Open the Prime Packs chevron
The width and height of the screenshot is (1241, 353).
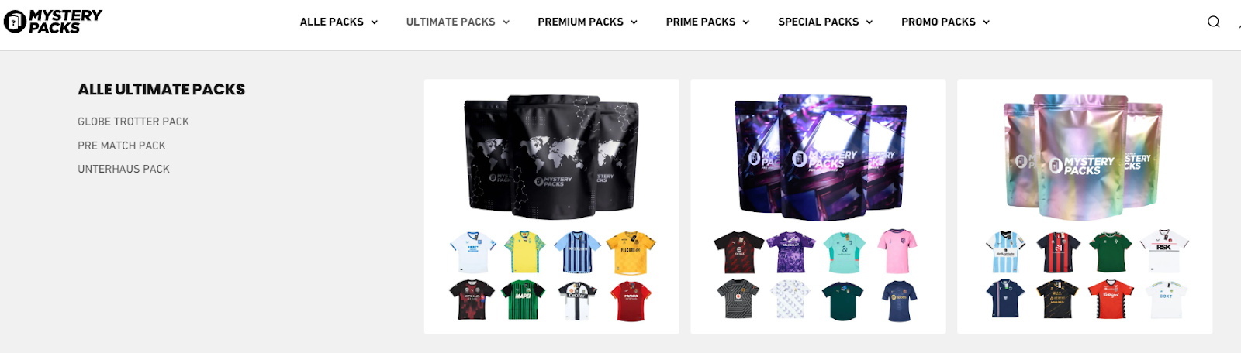click(746, 22)
